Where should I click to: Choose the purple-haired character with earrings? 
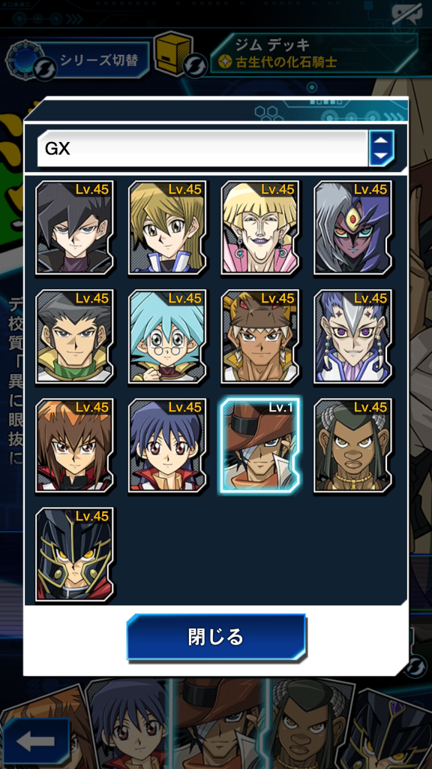353,336
